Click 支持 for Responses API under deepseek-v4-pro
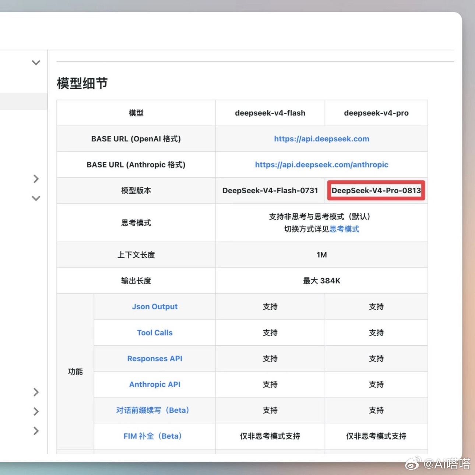 pos(376,359)
